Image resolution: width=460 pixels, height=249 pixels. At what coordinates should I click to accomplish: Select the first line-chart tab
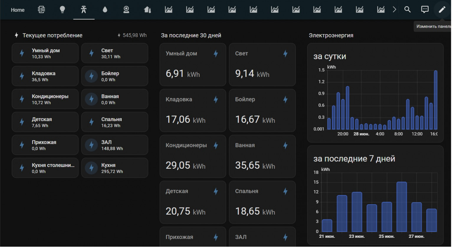pos(169,10)
